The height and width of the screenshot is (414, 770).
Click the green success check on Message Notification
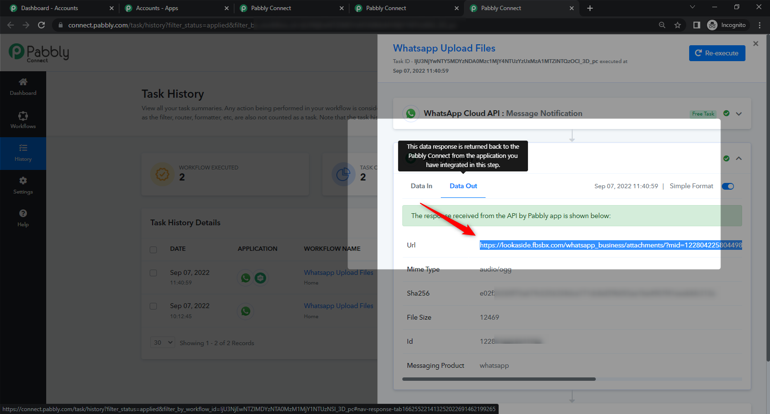(726, 114)
